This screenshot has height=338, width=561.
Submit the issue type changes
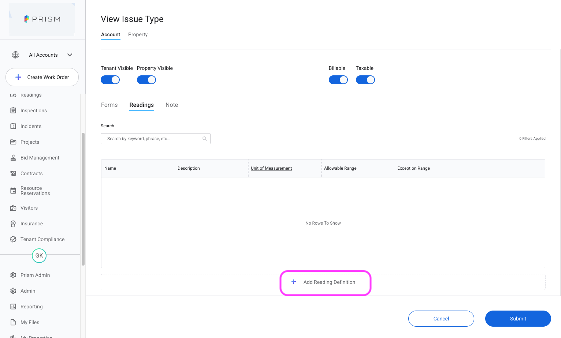click(x=518, y=319)
